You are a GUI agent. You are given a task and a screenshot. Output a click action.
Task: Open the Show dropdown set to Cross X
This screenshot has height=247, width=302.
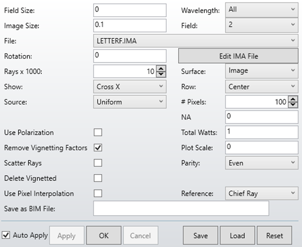[x=129, y=86]
